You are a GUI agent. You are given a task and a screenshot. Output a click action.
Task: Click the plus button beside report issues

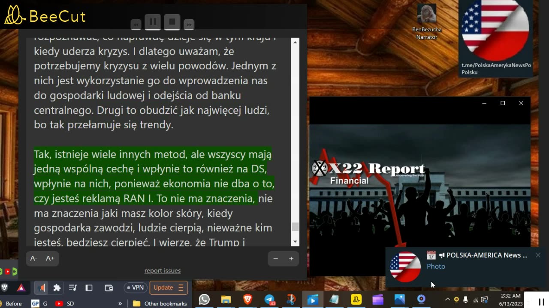(x=291, y=258)
